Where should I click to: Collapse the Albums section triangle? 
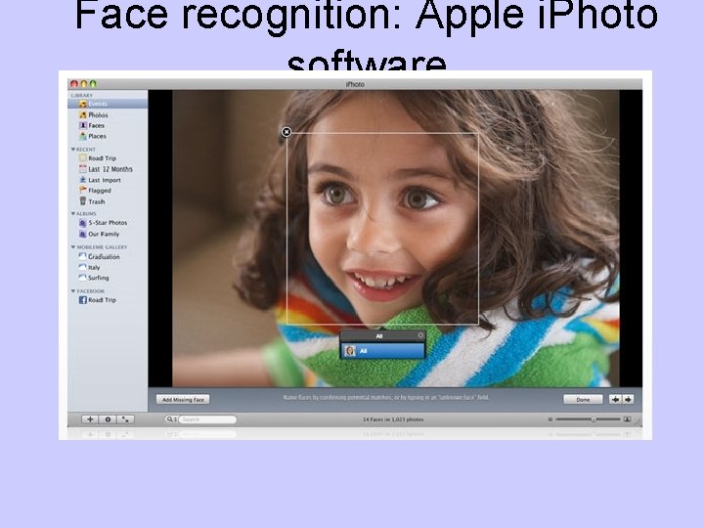(73, 214)
